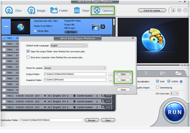Open the help question mark icon
This screenshot has height=133, width=190.
tap(185, 10)
